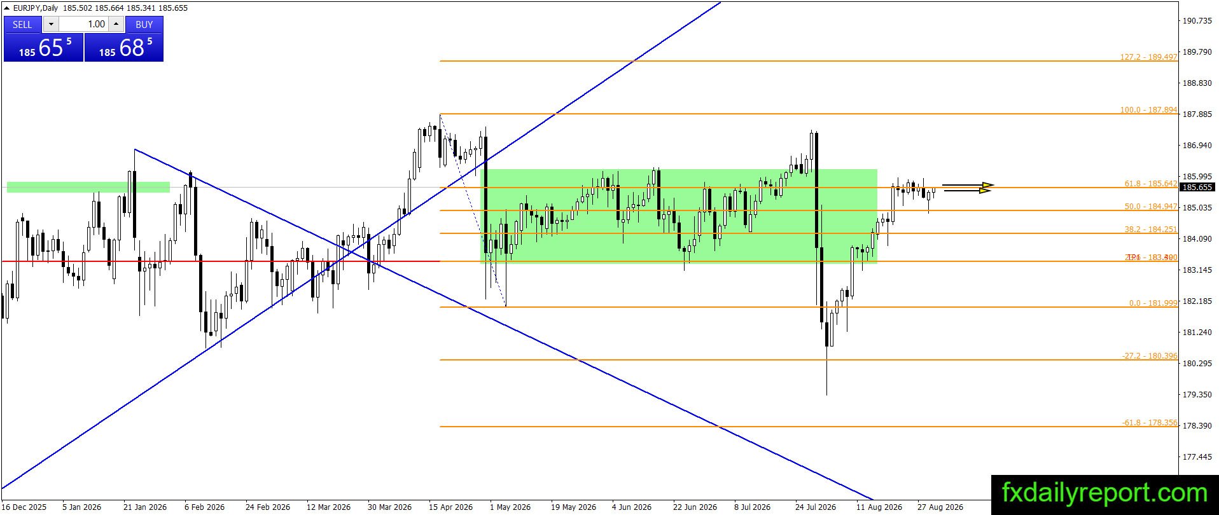Click the sell price 185.65 panel

pyautogui.click(x=43, y=48)
